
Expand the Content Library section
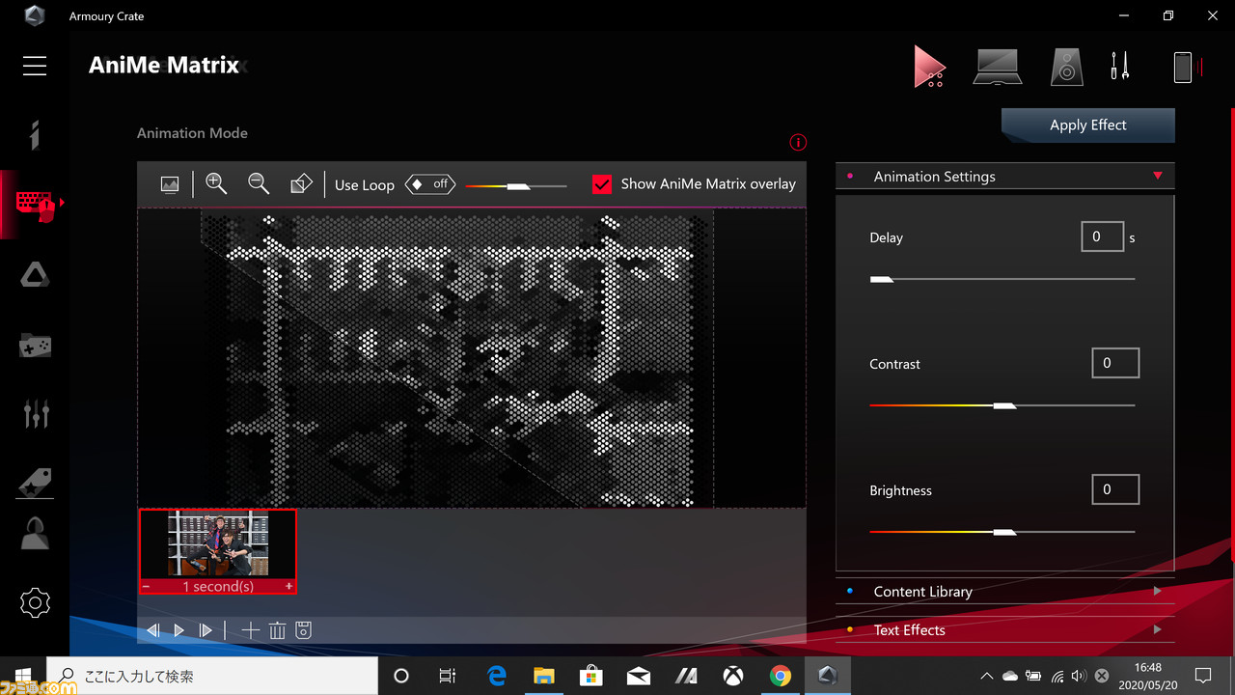click(x=1004, y=592)
